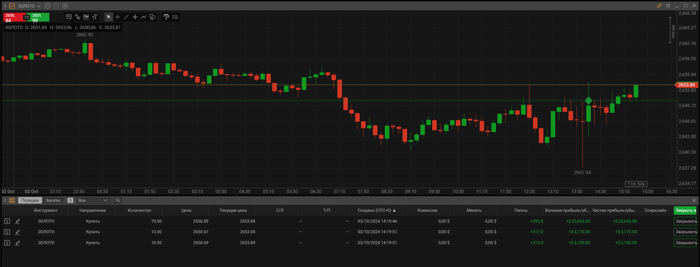
Task: Click the 2653.84 current price label
Action: pyautogui.click(x=686, y=85)
